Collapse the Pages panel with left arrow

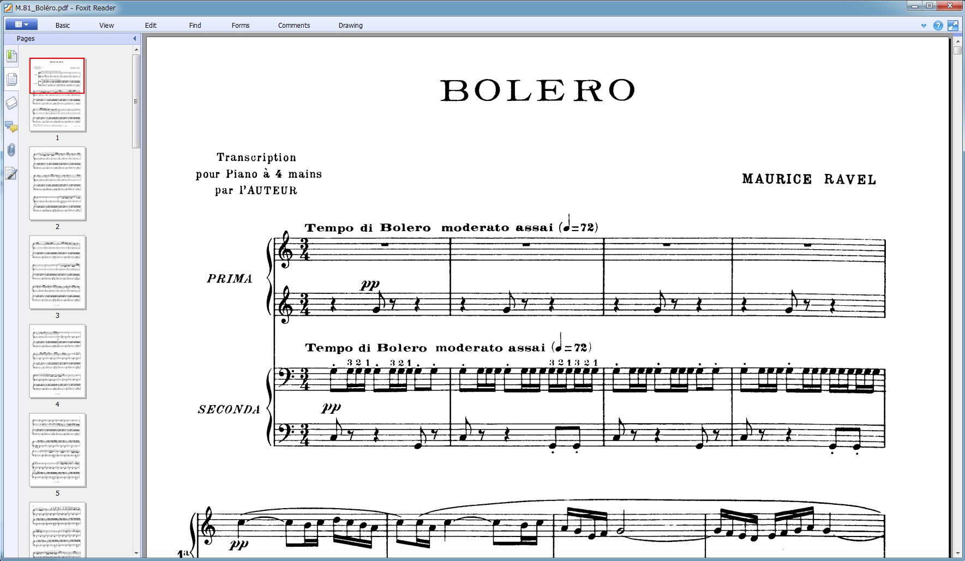[135, 38]
